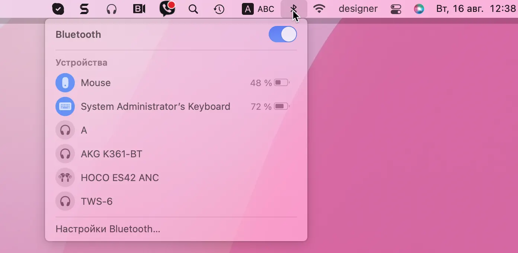Click the S-shaped app menu bar icon

pos(84,9)
